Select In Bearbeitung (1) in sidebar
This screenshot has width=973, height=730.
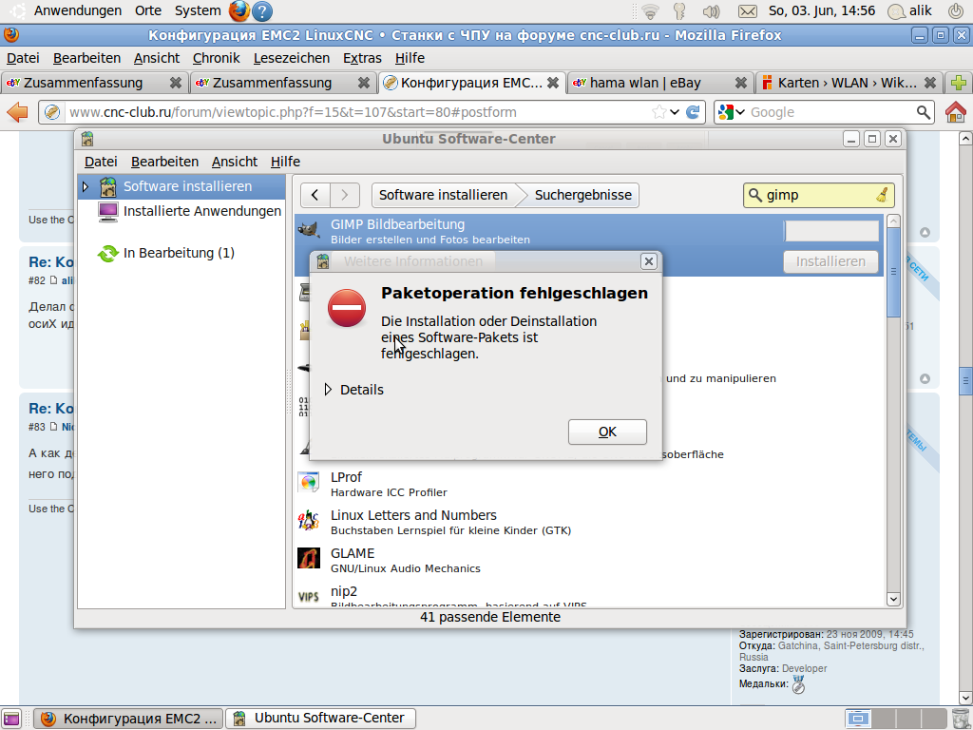point(181,253)
